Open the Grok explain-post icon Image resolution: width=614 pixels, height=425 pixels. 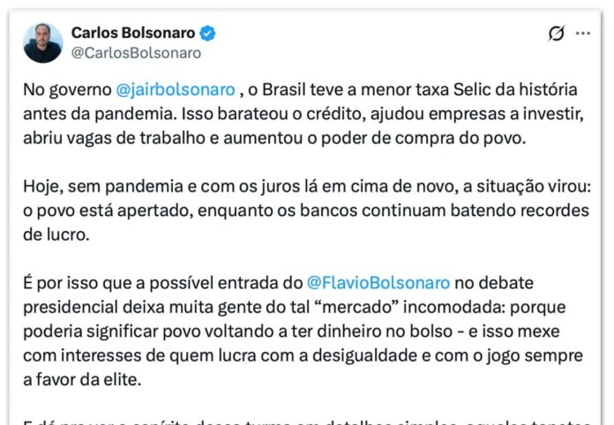click(556, 34)
